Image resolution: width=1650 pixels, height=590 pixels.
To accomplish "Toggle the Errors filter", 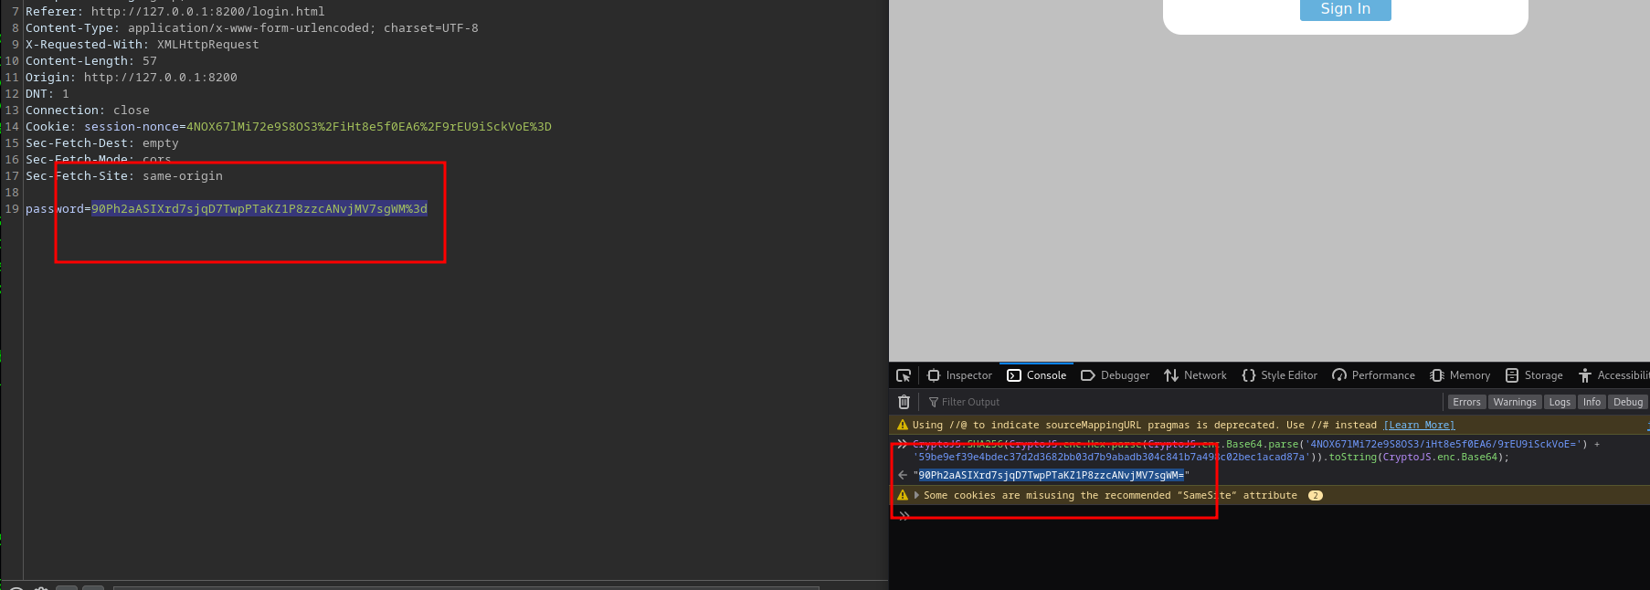I will (1466, 402).
